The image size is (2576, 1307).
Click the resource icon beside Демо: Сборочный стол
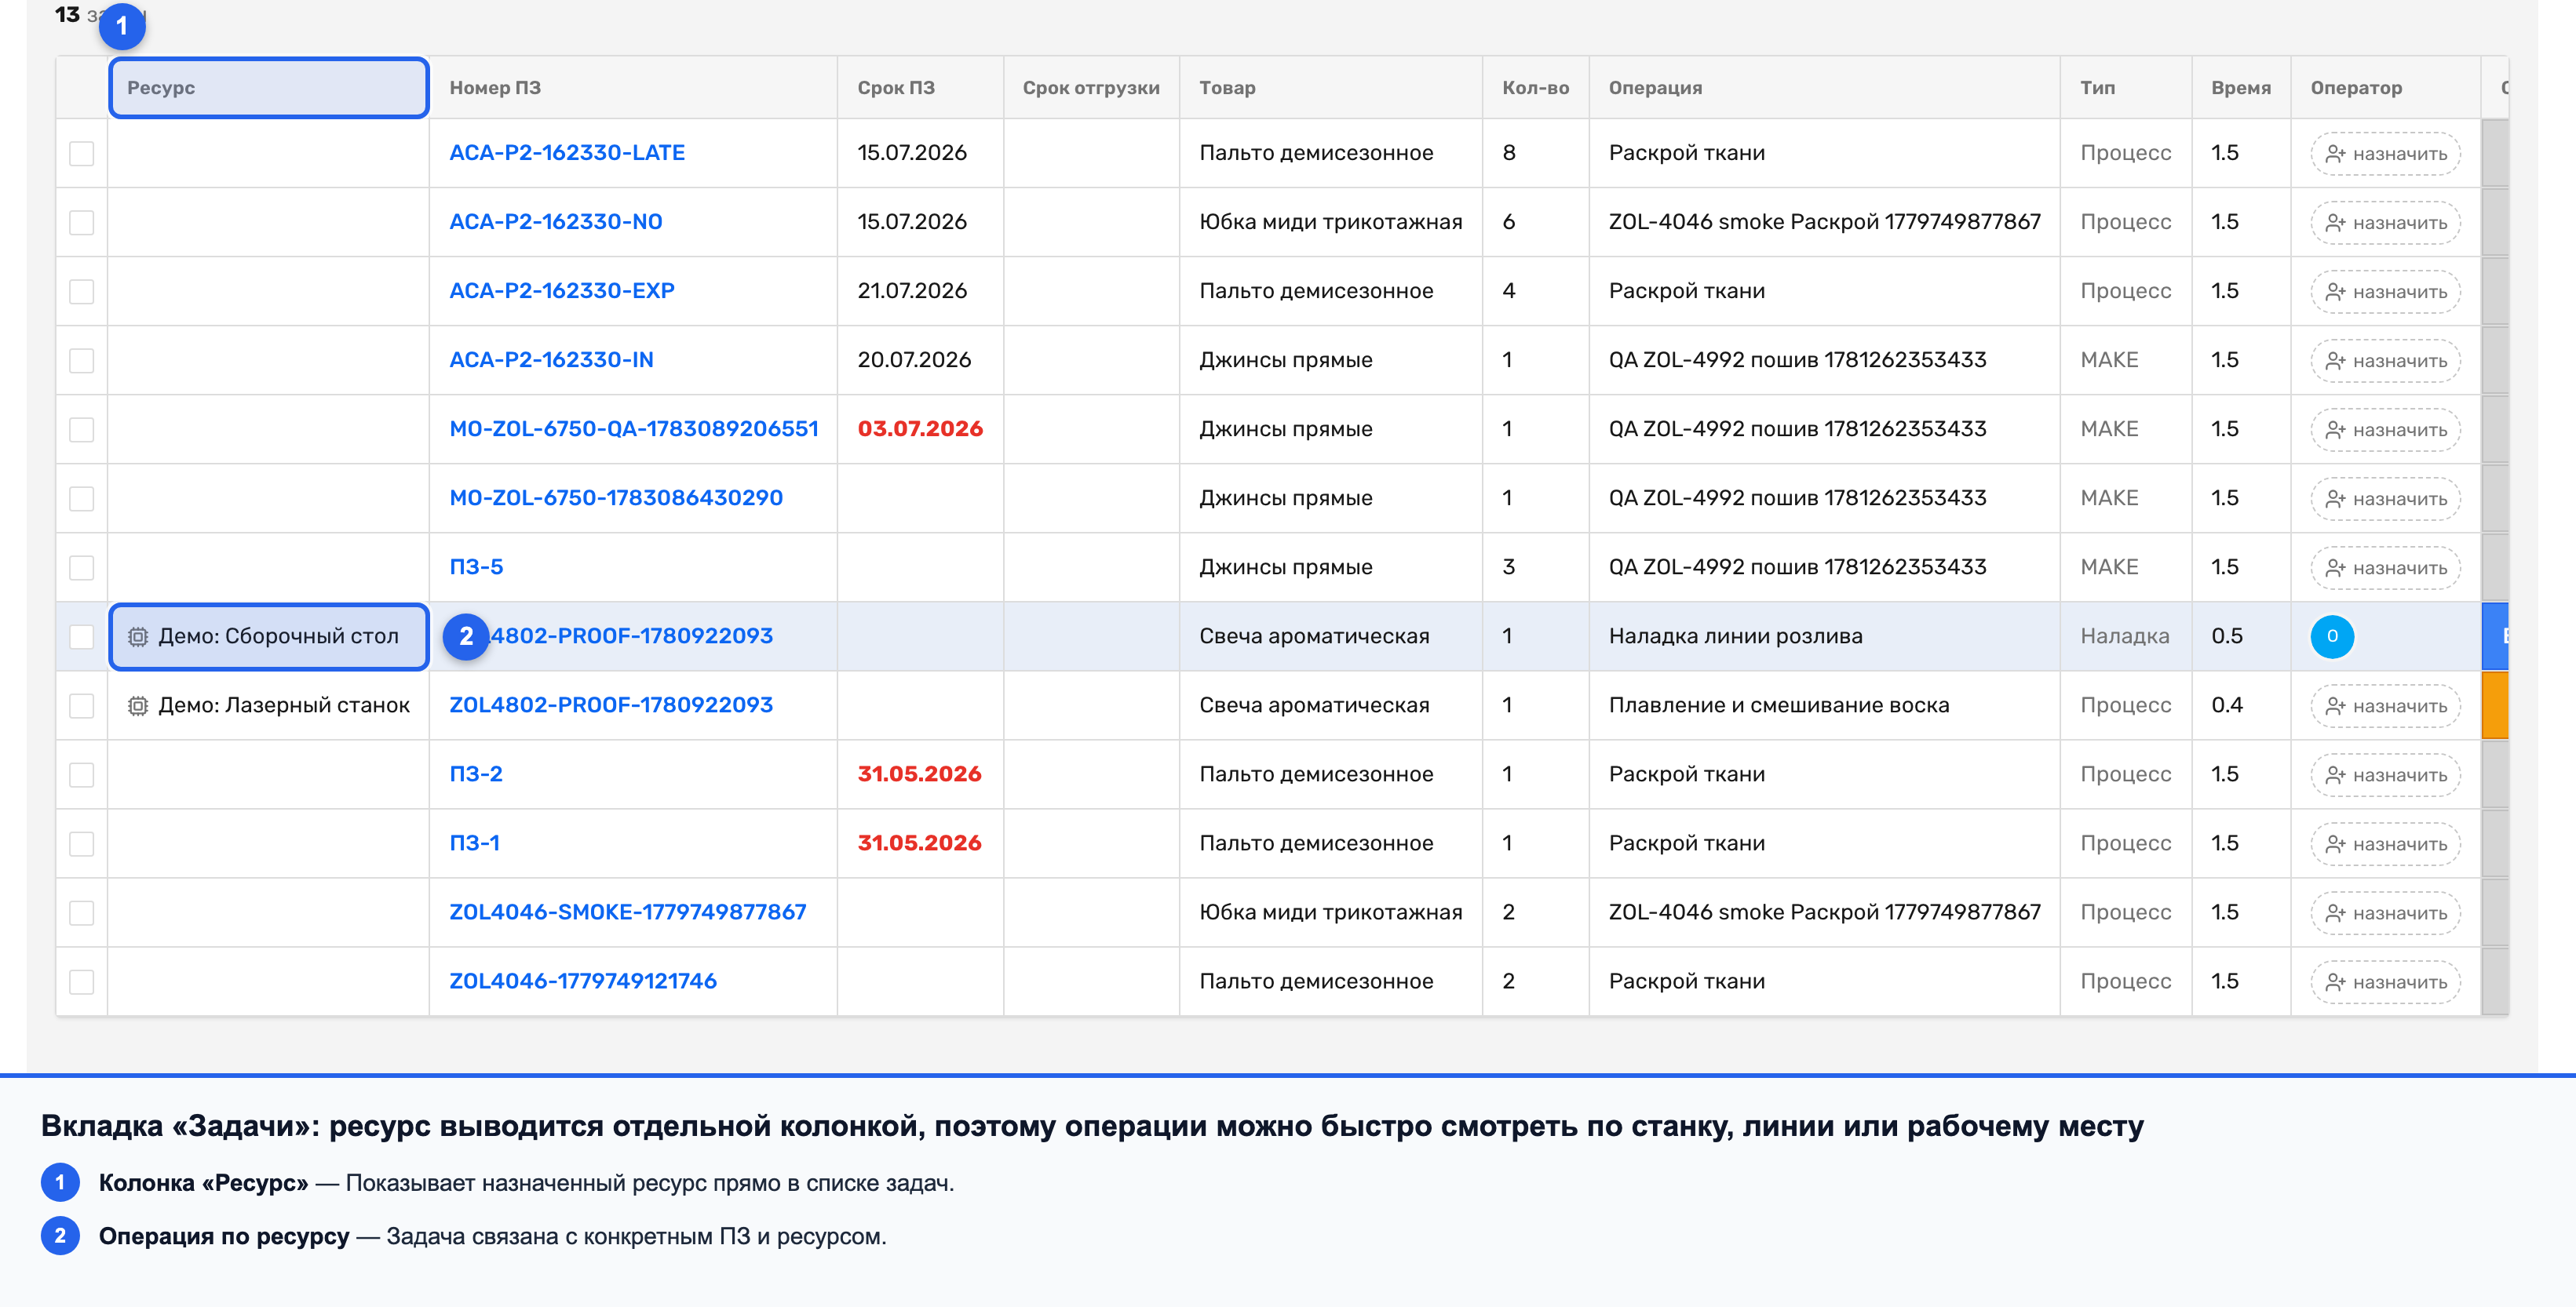click(x=138, y=636)
